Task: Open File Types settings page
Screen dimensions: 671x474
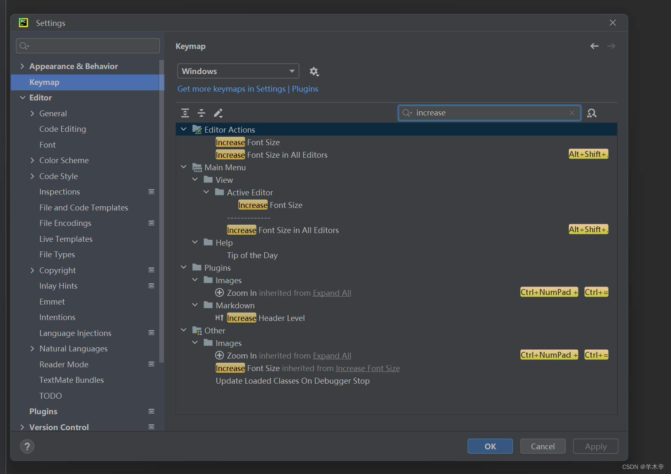Action: tap(57, 254)
